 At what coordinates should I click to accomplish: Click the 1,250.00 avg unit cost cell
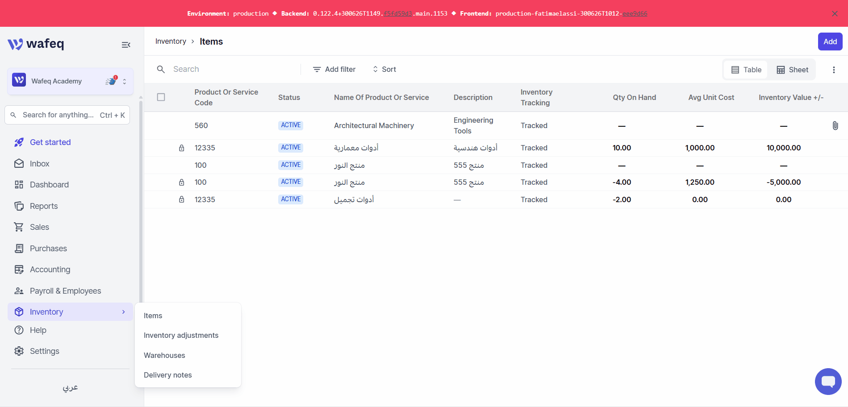700,183
